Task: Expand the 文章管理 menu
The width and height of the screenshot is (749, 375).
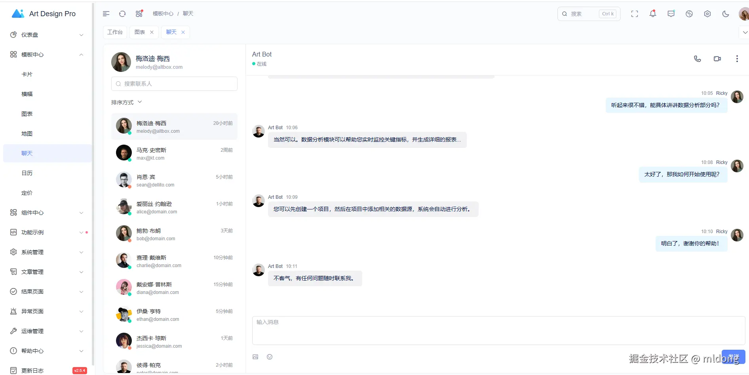Action: point(48,272)
